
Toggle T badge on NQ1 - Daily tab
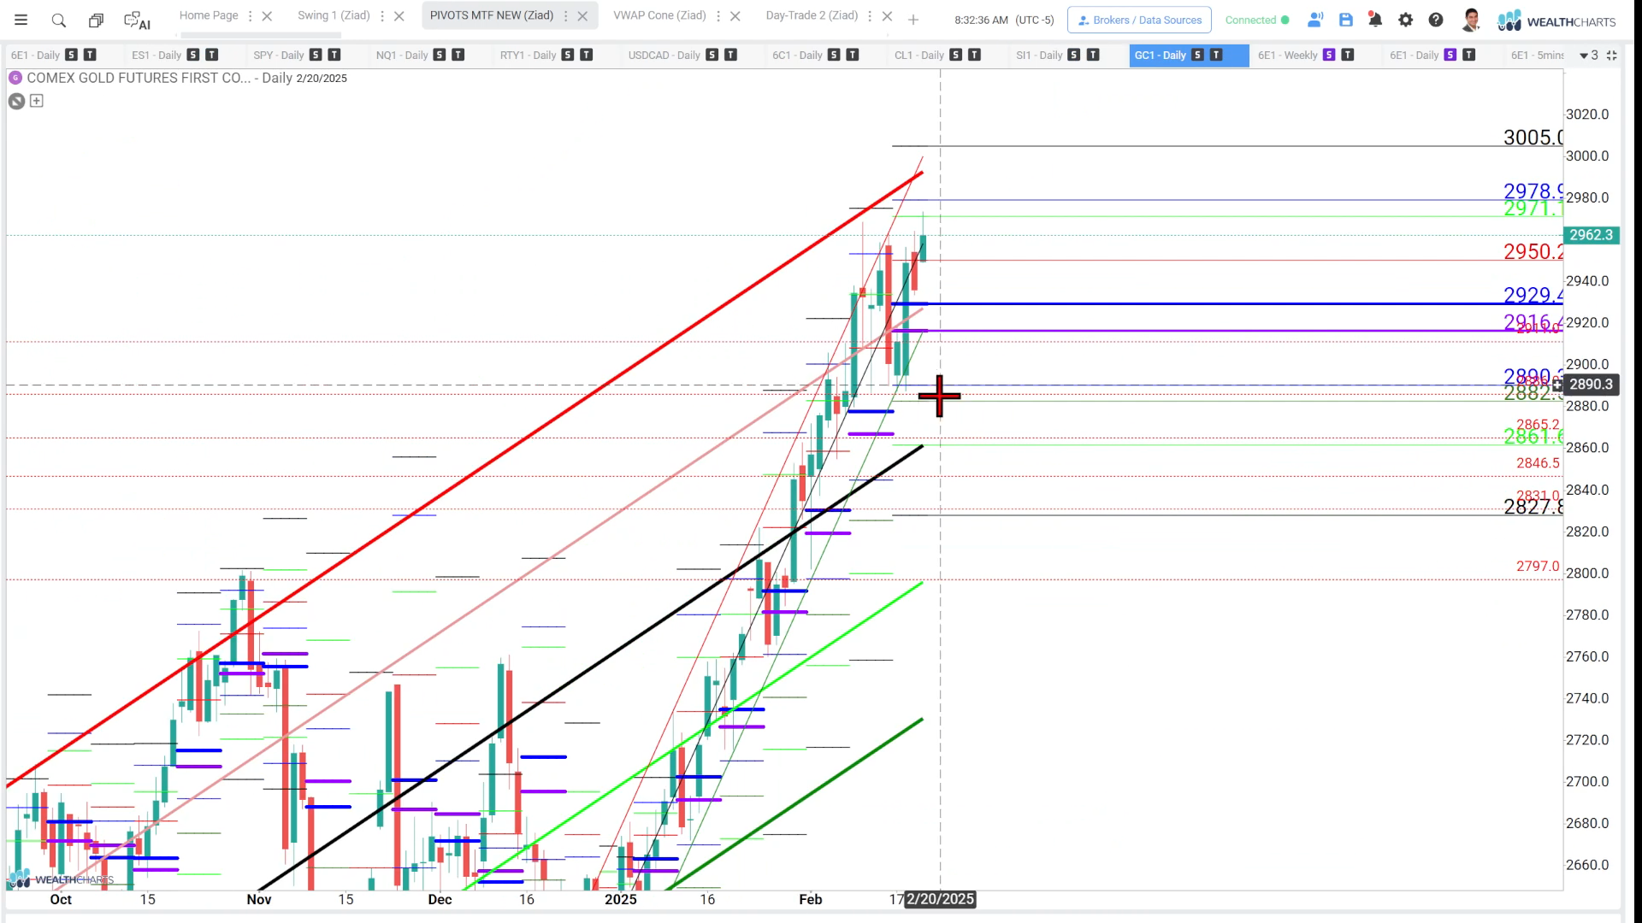click(x=458, y=55)
